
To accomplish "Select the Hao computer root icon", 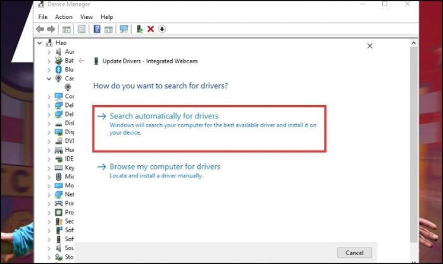I will click(x=49, y=42).
